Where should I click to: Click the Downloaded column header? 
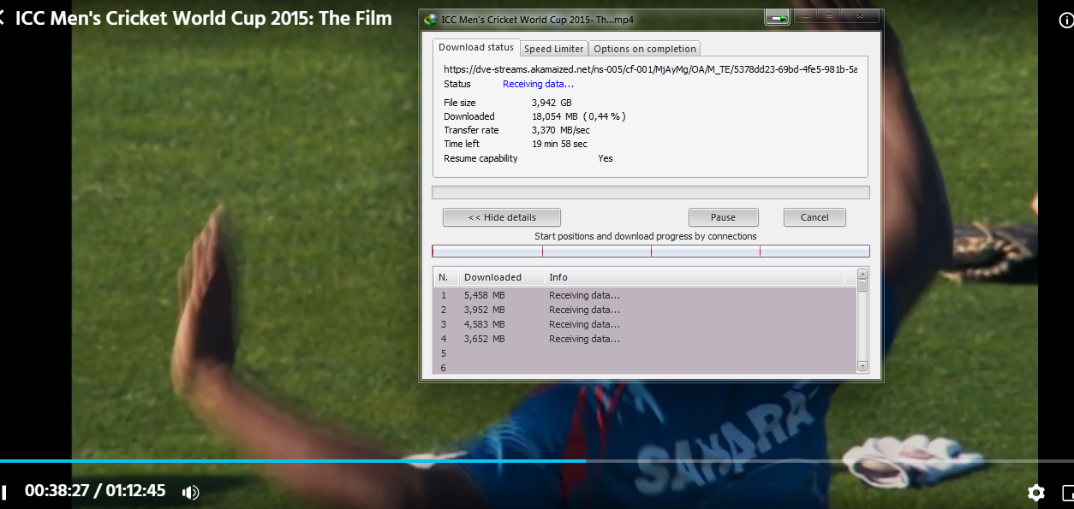coord(502,277)
